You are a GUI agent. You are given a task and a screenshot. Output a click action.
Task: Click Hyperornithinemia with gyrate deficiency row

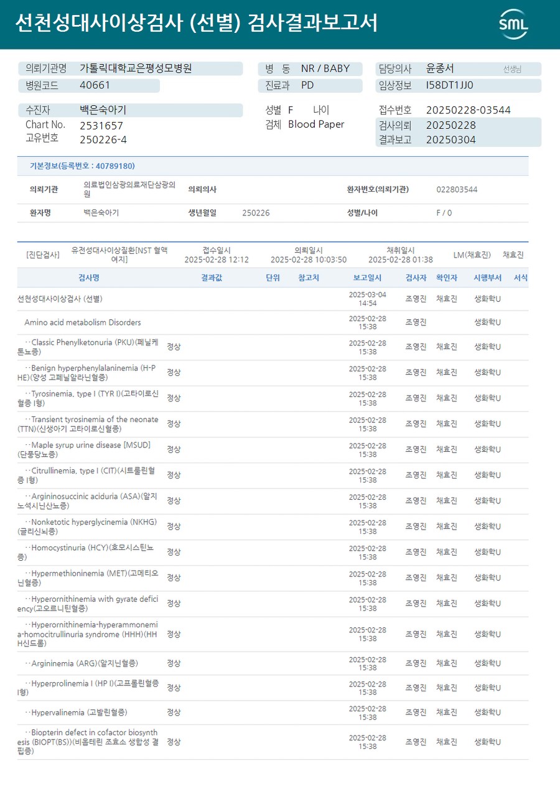[273, 604]
